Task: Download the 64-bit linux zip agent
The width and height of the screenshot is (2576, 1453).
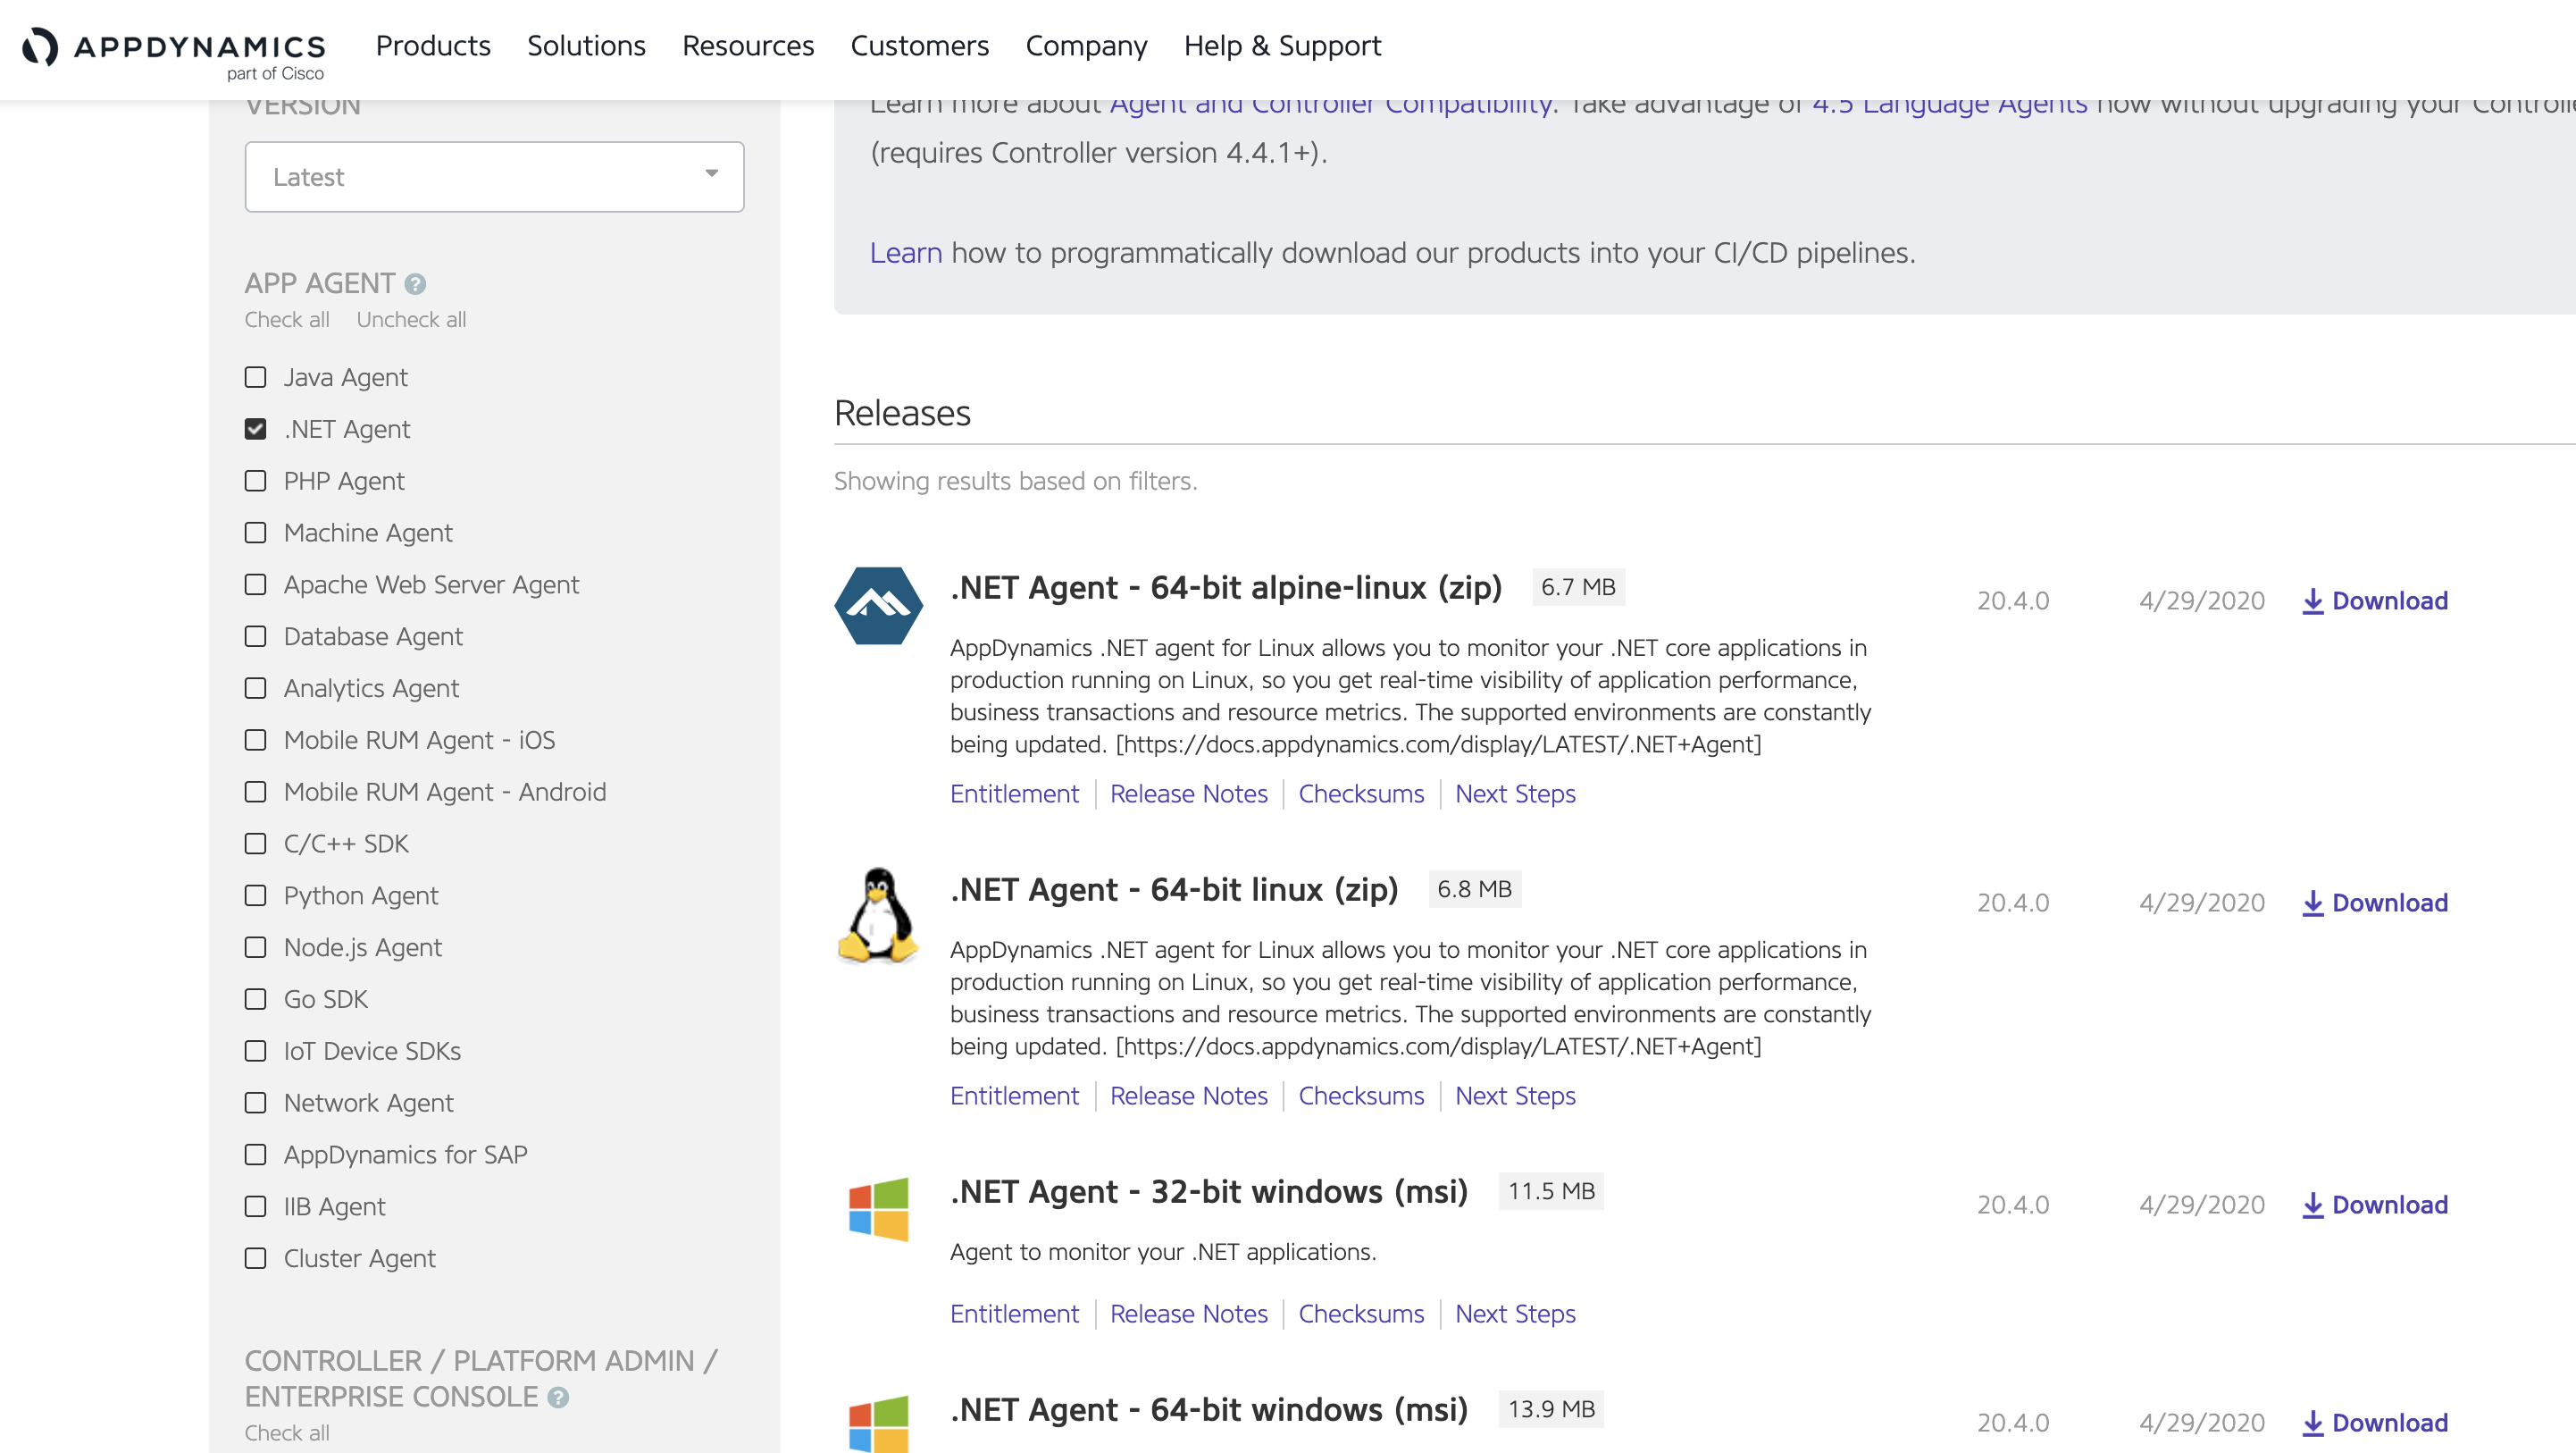Action: tap(2375, 903)
